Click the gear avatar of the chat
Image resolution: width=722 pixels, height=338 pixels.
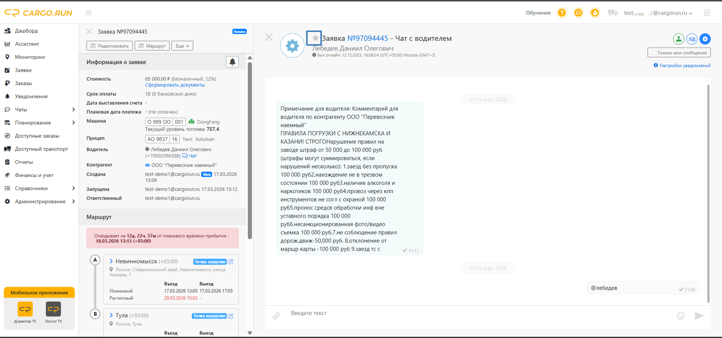point(292,45)
